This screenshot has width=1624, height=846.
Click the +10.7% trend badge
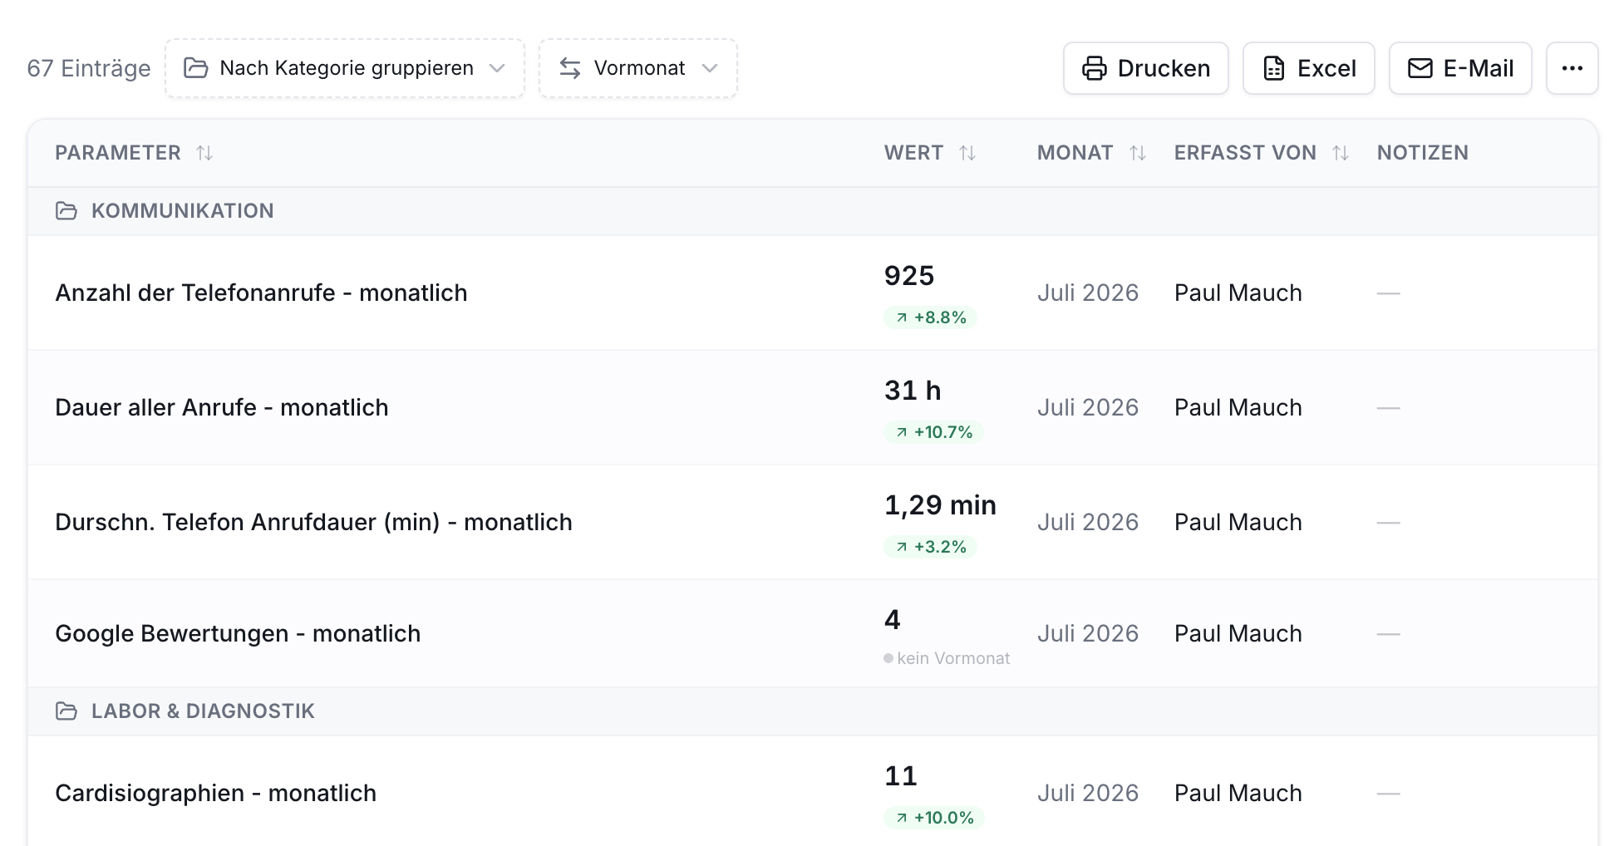934,432
